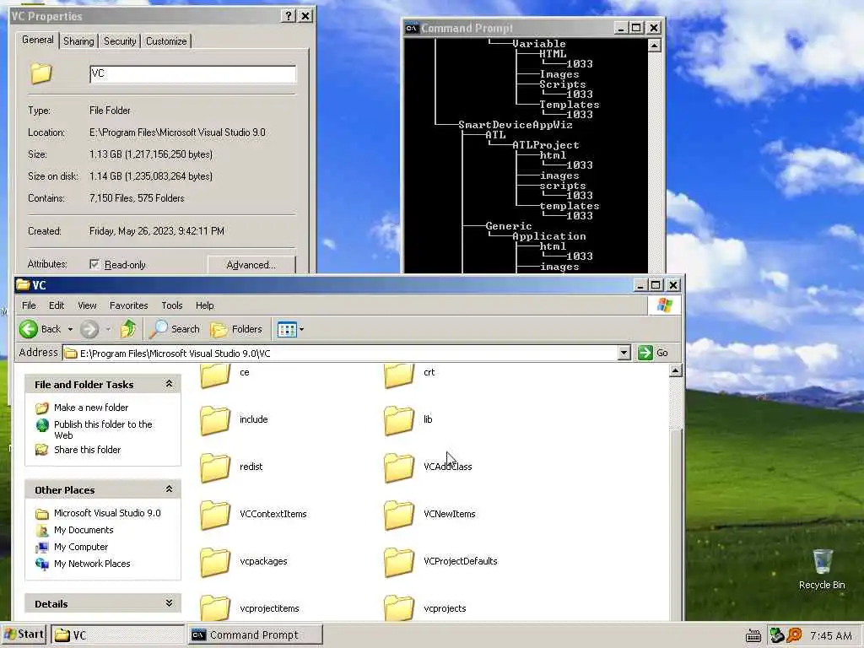Go back using the Back arrow icon
Image resolution: width=864 pixels, height=648 pixels.
(x=29, y=329)
